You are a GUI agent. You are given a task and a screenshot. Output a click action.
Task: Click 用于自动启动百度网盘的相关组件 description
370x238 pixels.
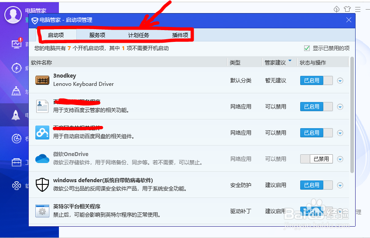[94, 136]
